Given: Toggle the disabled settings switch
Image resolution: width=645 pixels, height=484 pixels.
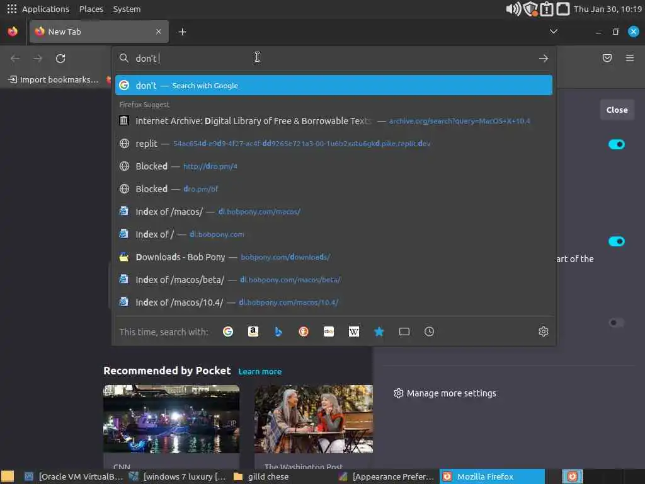Looking at the screenshot, I should pos(616,323).
